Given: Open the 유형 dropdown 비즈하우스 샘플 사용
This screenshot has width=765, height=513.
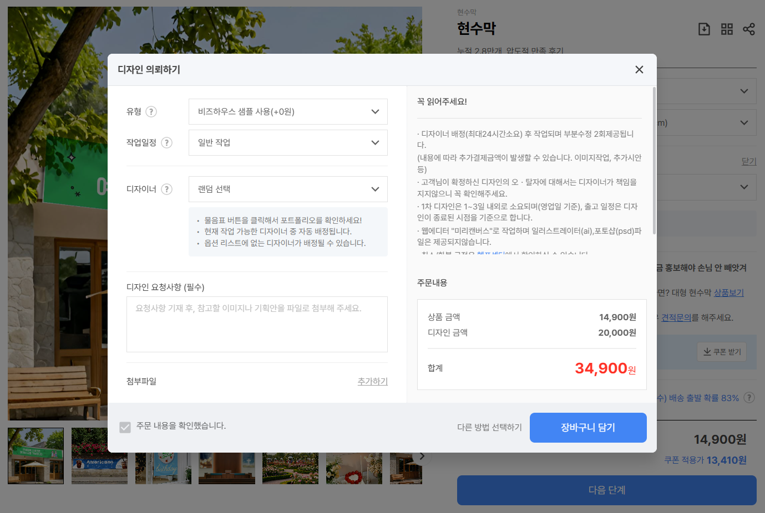Looking at the screenshot, I should [288, 111].
